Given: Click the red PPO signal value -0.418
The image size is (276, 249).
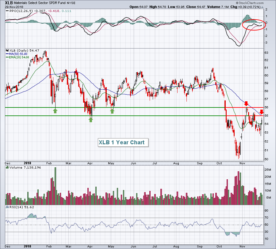Looking at the screenshot, I should [54, 11].
